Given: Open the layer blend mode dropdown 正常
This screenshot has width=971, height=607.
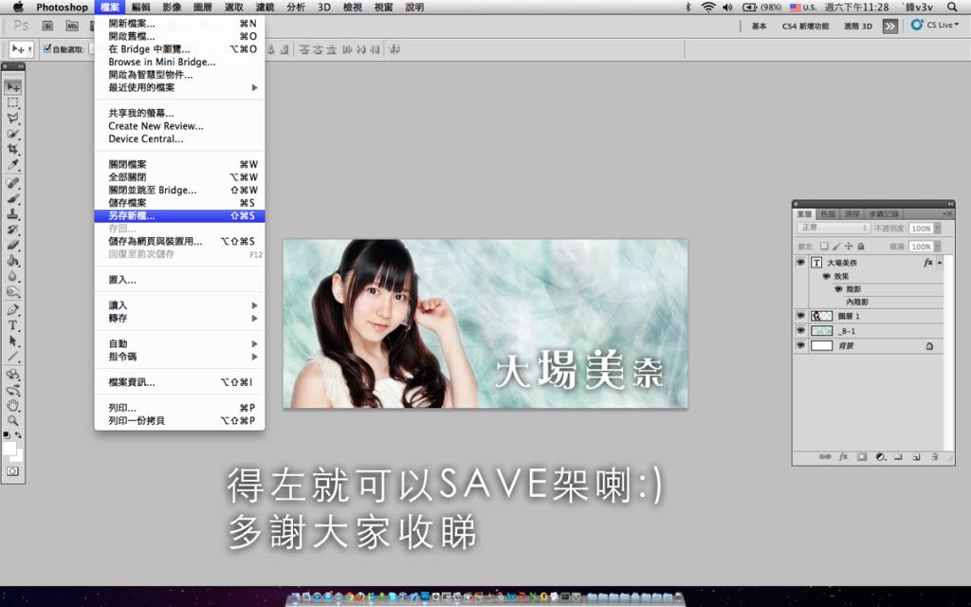Looking at the screenshot, I should click(833, 229).
